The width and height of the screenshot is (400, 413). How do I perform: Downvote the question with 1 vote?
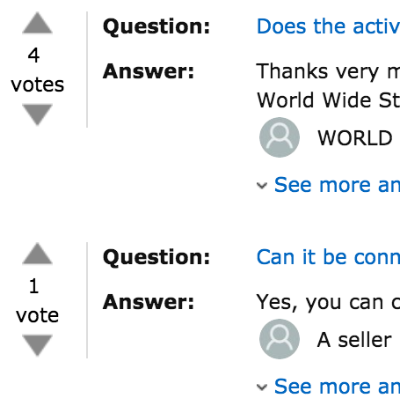pos(38,345)
